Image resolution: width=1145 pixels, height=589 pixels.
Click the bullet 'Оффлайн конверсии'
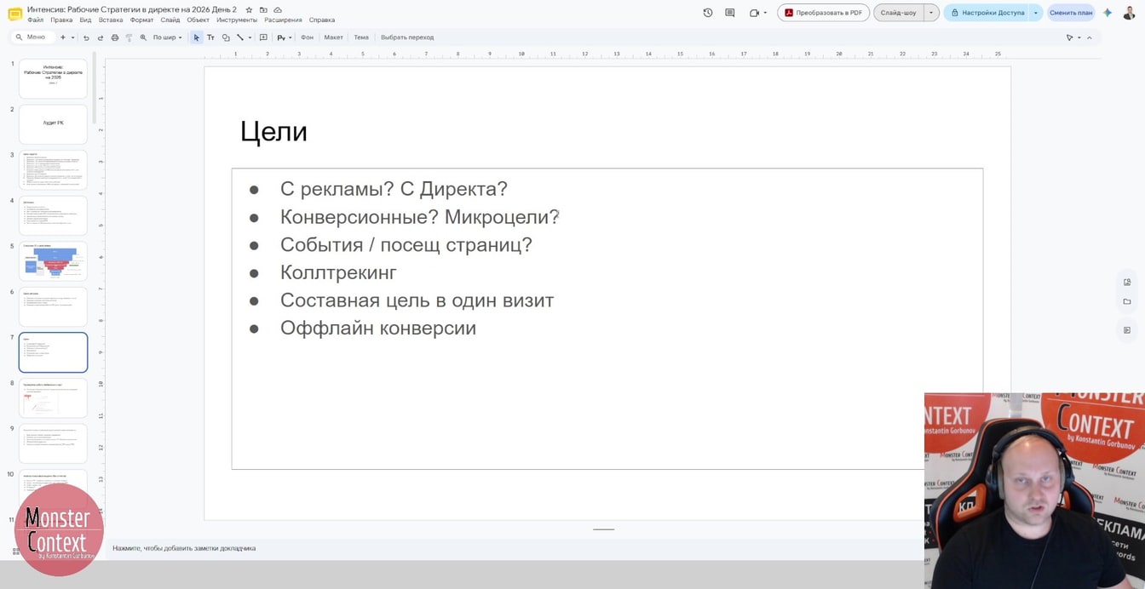coord(378,328)
